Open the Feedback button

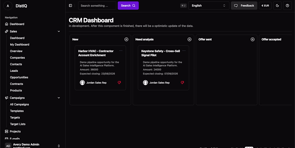[244, 6]
